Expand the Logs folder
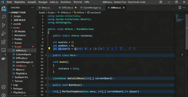The width and height of the screenshot is (188, 97). (x=22, y=85)
